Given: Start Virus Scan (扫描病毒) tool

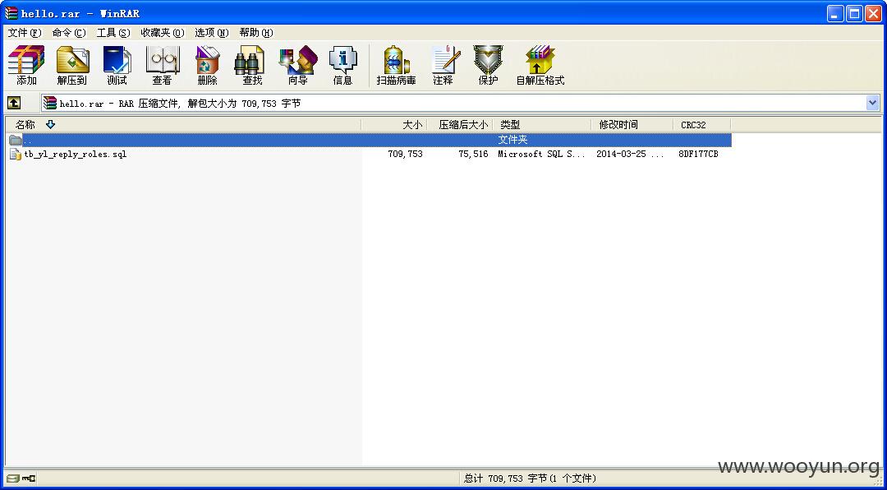Looking at the screenshot, I should coord(396,65).
